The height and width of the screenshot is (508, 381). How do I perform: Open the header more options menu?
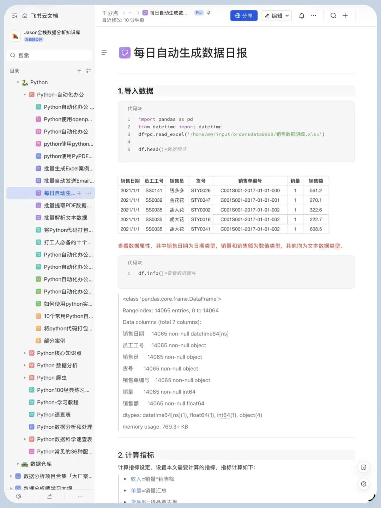(x=313, y=16)
